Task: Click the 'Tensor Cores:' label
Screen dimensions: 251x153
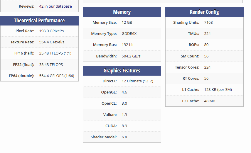Action: tap(187, 67)
